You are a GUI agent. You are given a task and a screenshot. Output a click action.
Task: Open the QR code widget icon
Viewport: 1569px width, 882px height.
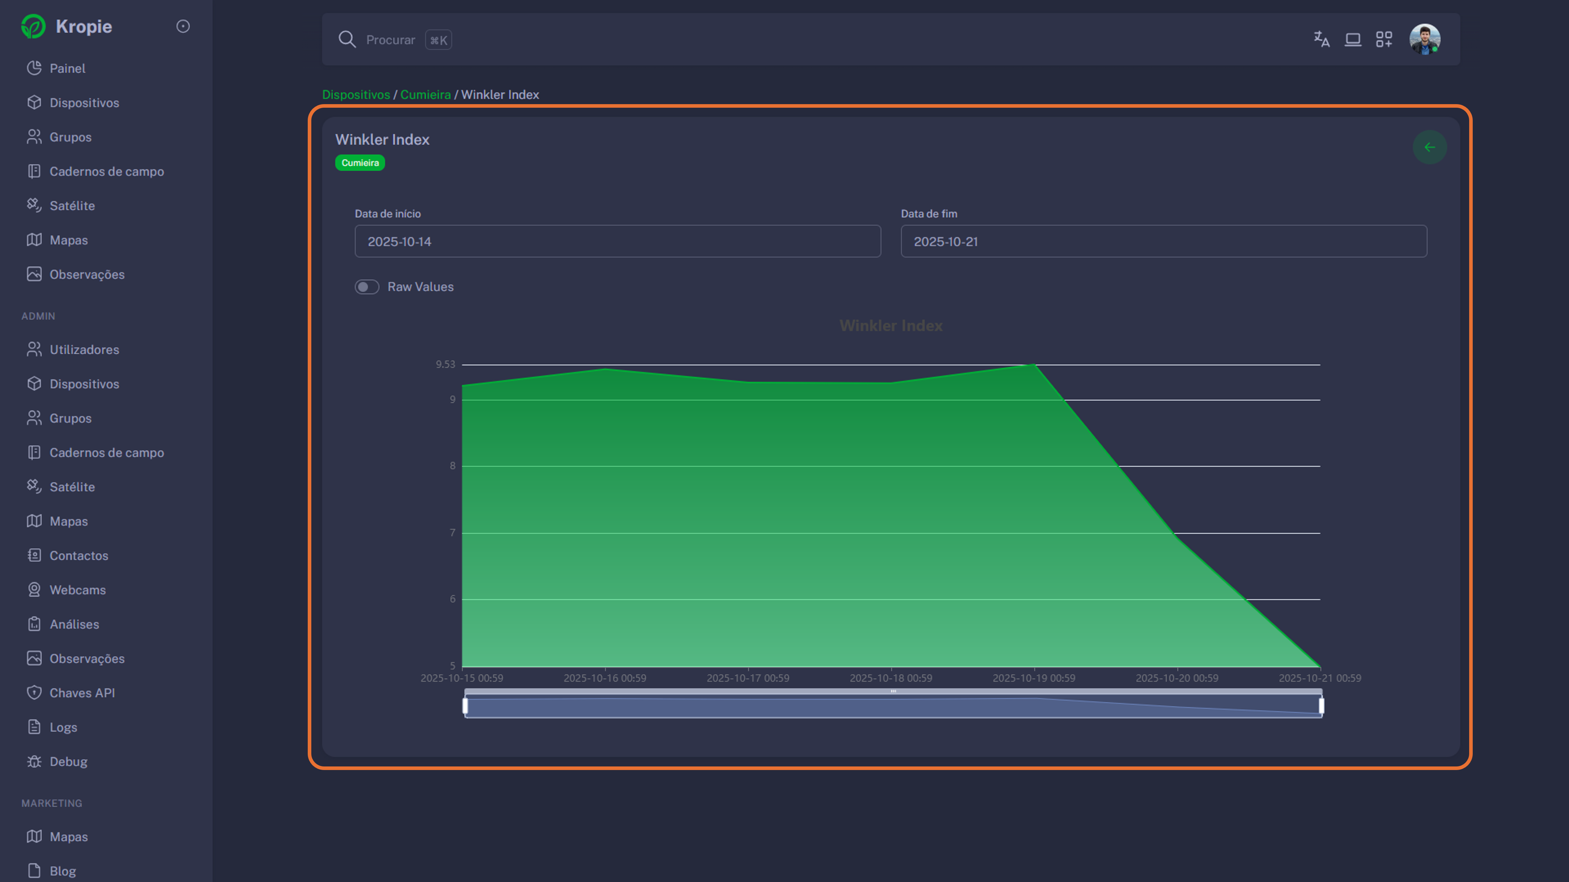[1384, 39]
